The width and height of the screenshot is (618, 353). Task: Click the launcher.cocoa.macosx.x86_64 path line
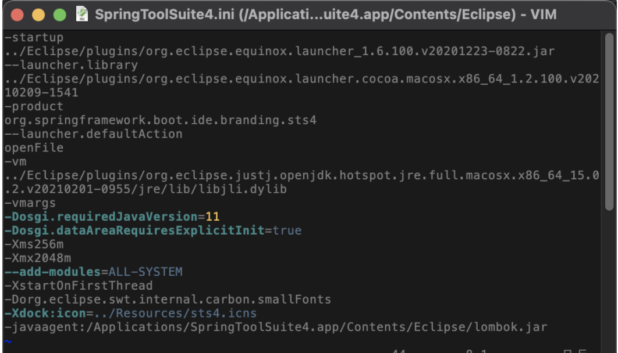pos(302,79)
